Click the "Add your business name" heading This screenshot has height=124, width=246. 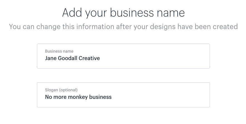point(123,13)
